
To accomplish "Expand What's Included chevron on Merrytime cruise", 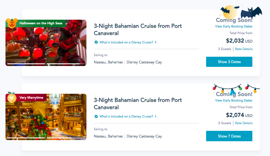I will (x=156, y=116).
